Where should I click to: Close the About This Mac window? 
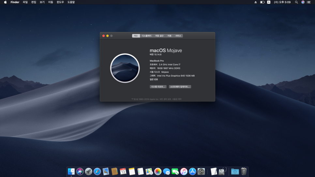pos(103,36)
